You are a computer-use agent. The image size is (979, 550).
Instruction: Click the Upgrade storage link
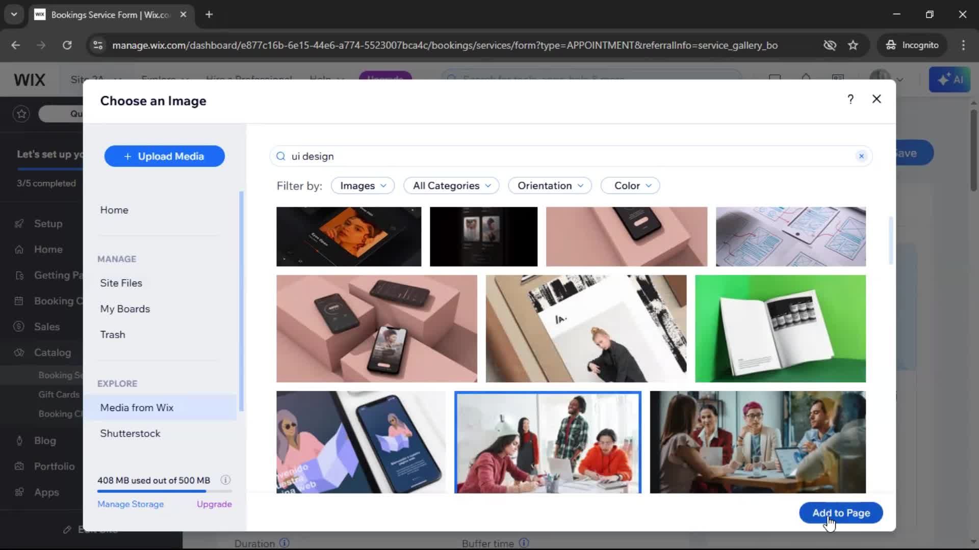(x=214, y=504)
